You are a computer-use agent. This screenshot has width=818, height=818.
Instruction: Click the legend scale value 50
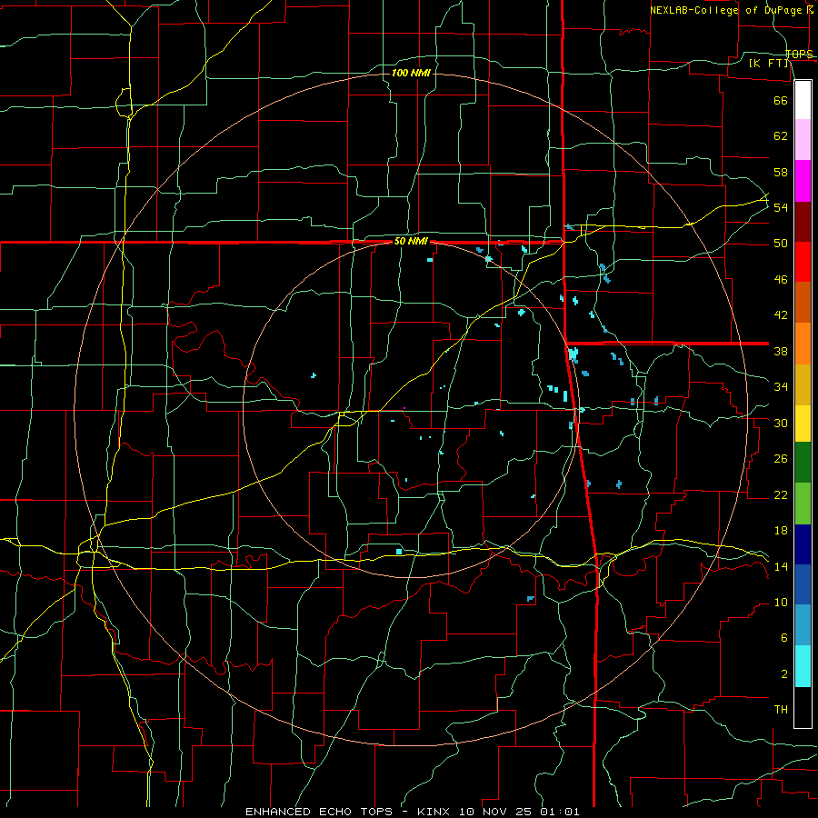coord(781,244)
